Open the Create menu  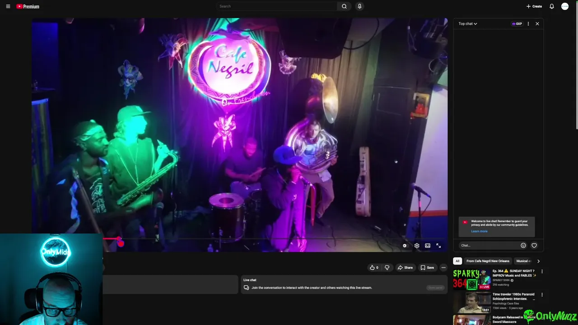534,6
